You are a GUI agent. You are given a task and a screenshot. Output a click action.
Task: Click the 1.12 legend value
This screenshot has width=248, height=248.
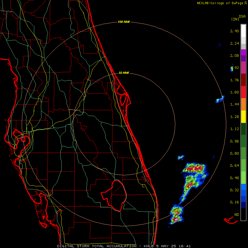point(234,129)
